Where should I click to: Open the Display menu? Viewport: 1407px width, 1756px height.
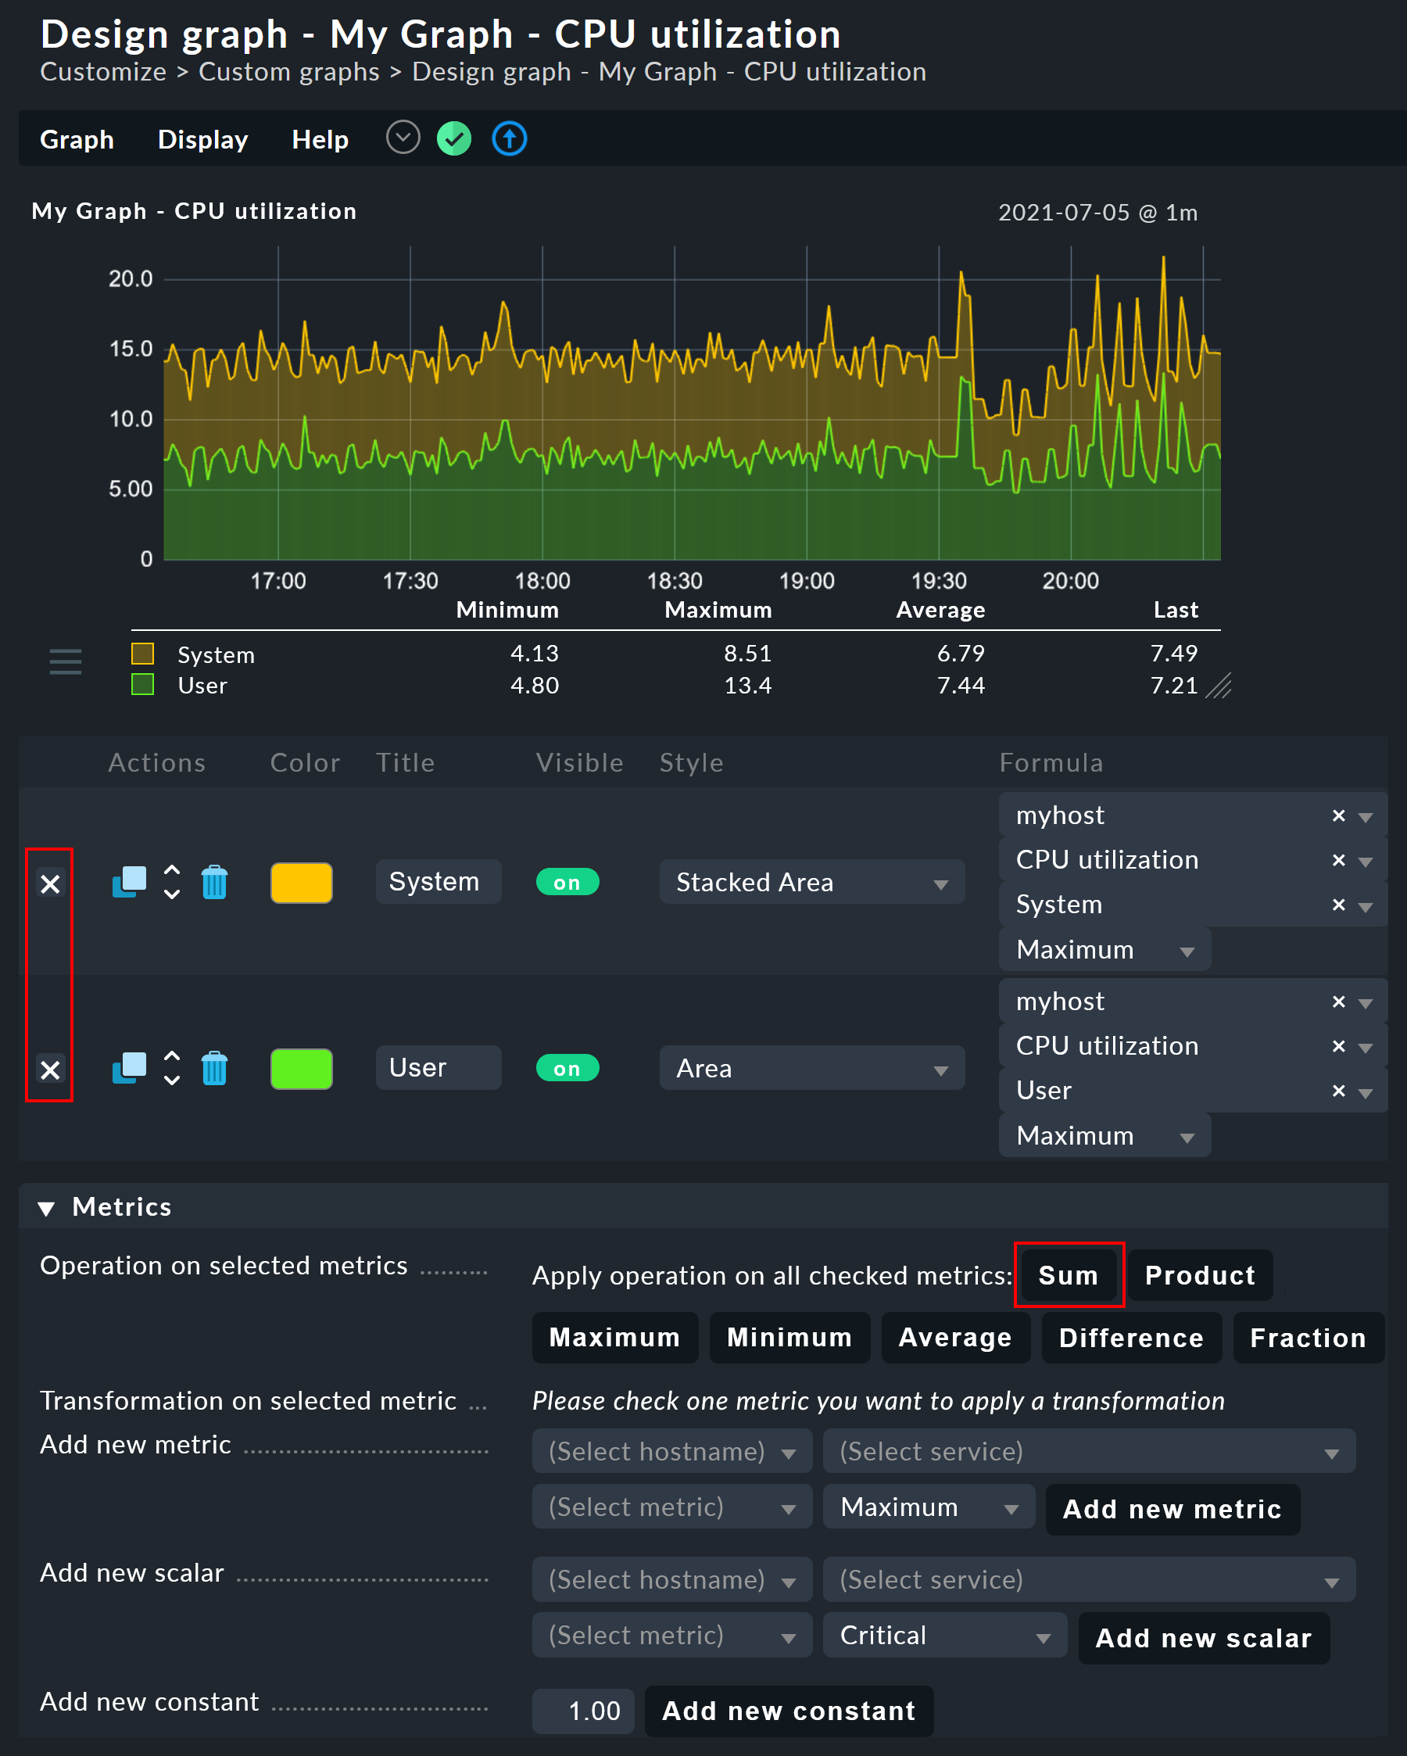[202, 138]
